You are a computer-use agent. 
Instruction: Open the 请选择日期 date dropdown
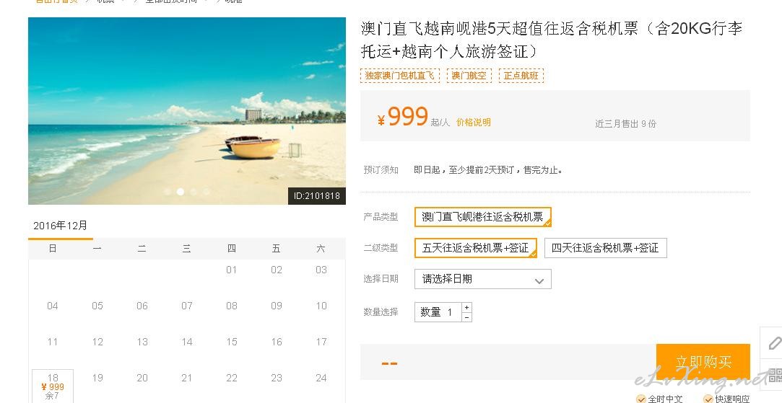(x=483, y=279)
